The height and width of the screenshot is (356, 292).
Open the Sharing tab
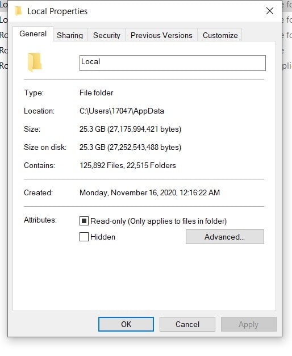[x=70, y=35]
